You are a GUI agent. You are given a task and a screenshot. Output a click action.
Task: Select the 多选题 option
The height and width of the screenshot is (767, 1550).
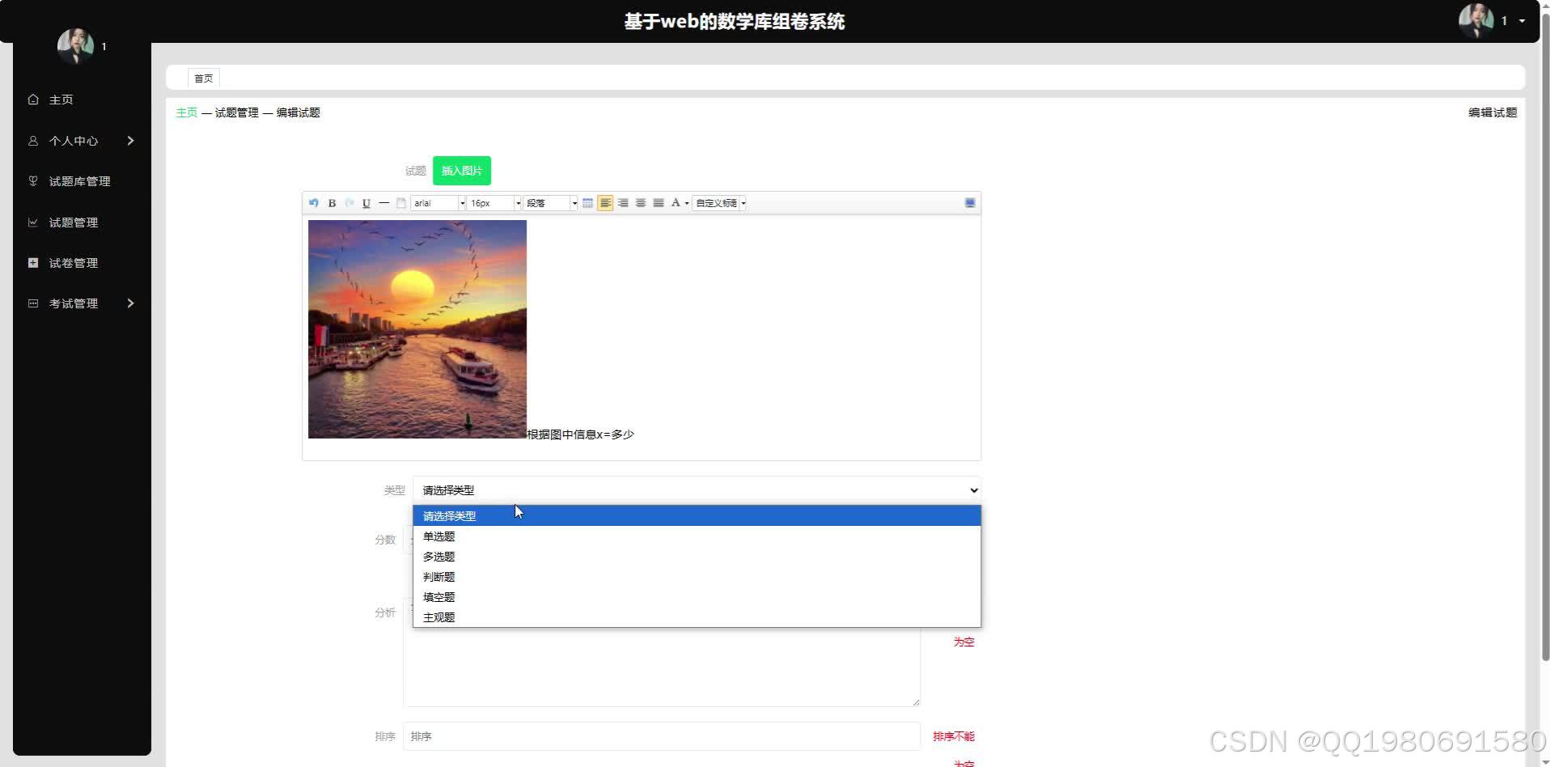[697, 557]
